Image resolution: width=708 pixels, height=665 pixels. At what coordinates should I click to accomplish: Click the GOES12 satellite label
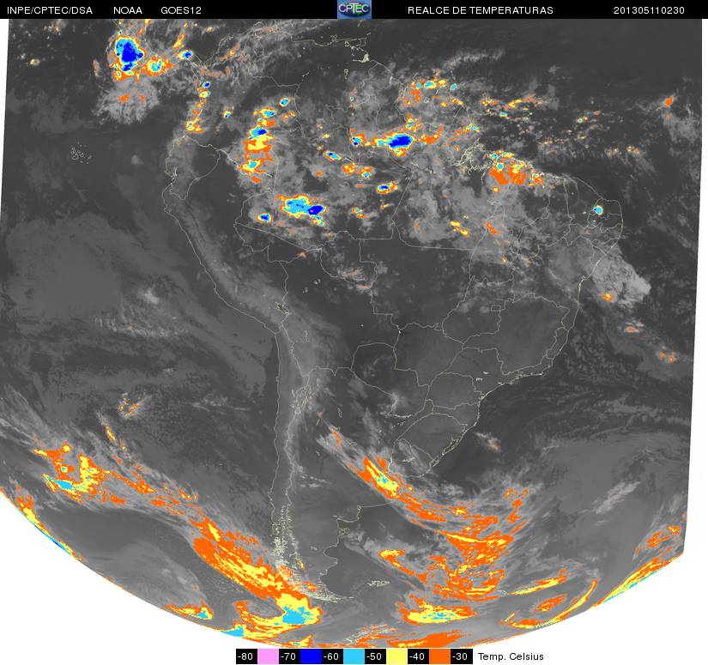coord(181,10)
